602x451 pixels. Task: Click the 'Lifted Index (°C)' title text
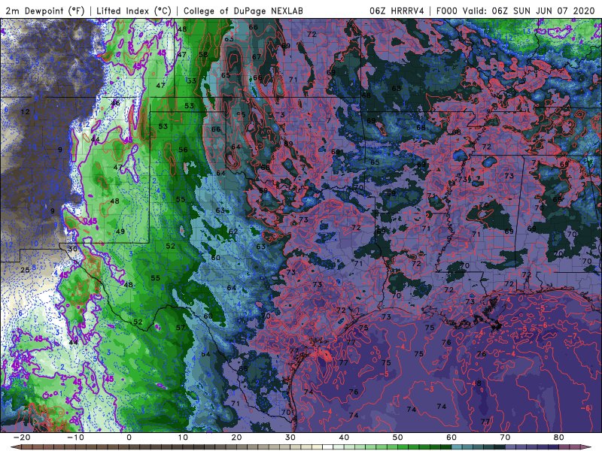pyautogui.click(x=134, y=11)
